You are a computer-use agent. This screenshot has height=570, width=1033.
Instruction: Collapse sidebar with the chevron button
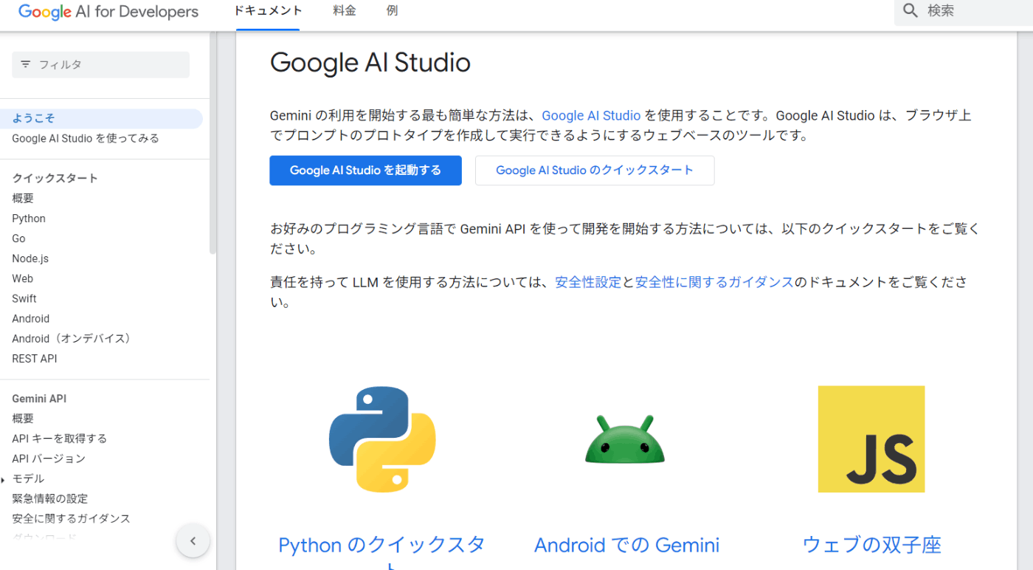193,541
